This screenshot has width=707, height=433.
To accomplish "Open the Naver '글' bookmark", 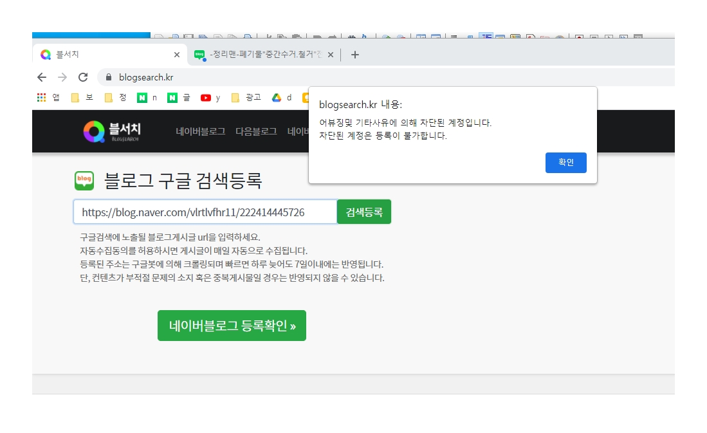I will click(x=179, y=97).
